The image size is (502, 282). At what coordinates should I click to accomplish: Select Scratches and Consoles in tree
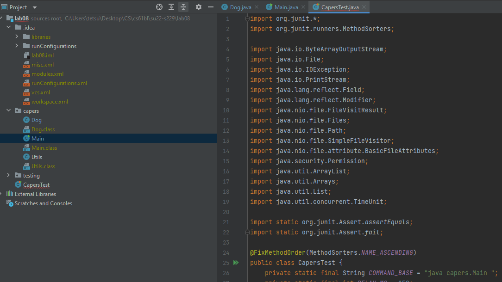43,203
